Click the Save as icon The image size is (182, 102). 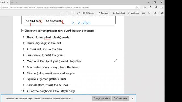pos(155,13)
